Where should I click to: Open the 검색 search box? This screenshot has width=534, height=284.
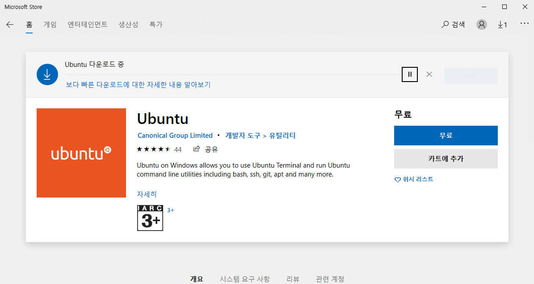(453, 25)
